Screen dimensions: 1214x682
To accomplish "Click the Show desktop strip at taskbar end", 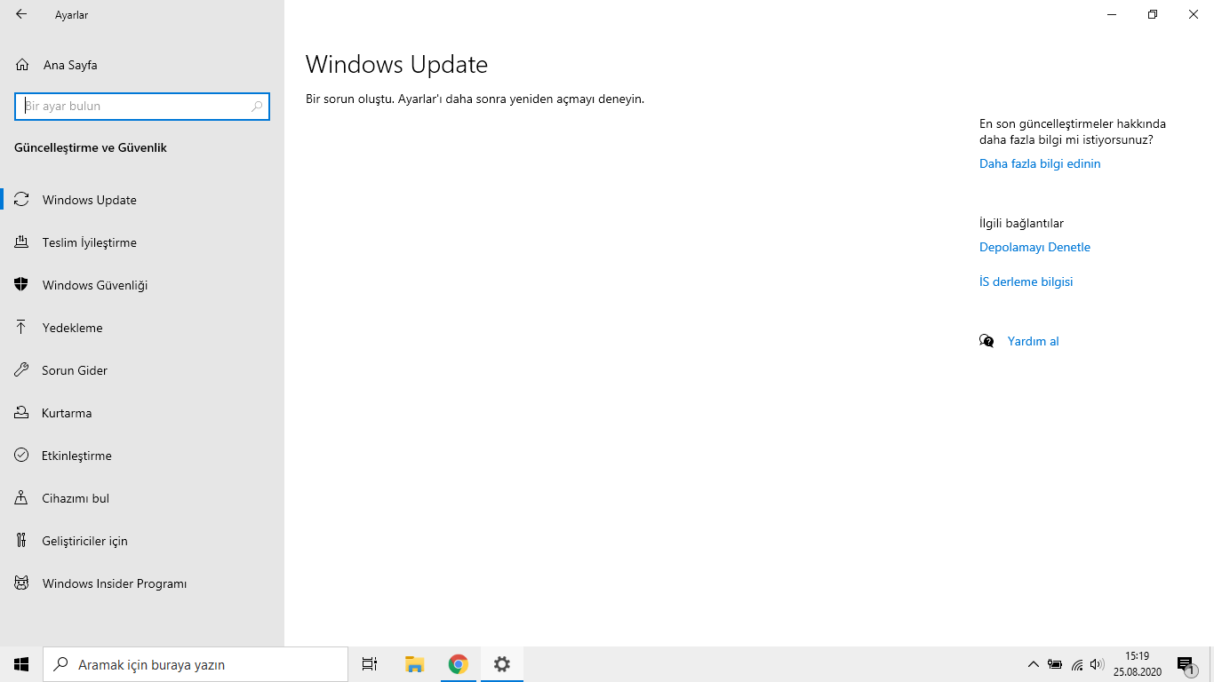I will point(1211,664).
